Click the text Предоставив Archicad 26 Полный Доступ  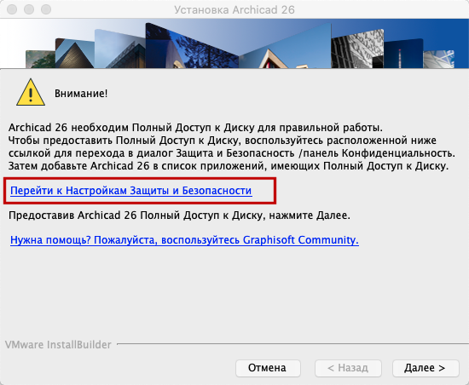click(x=179, y=215)
